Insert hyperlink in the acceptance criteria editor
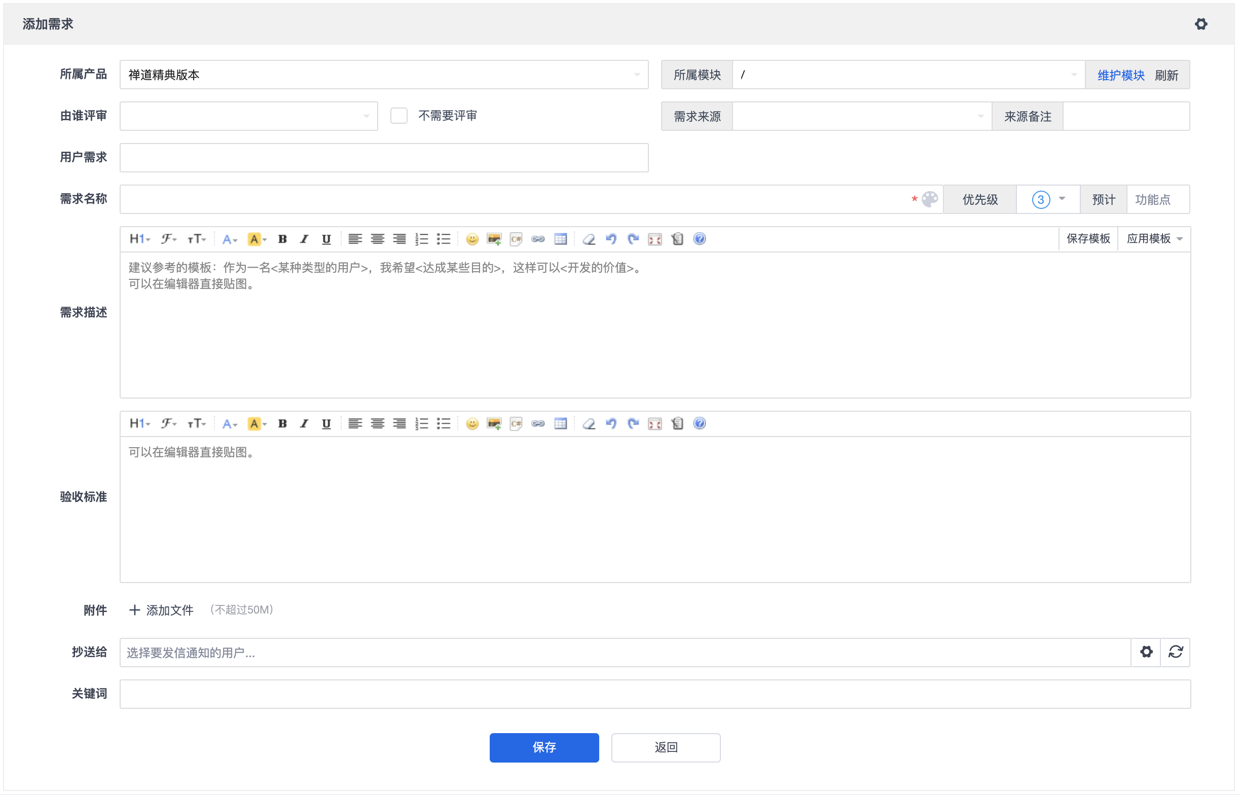 coord(538,424)
